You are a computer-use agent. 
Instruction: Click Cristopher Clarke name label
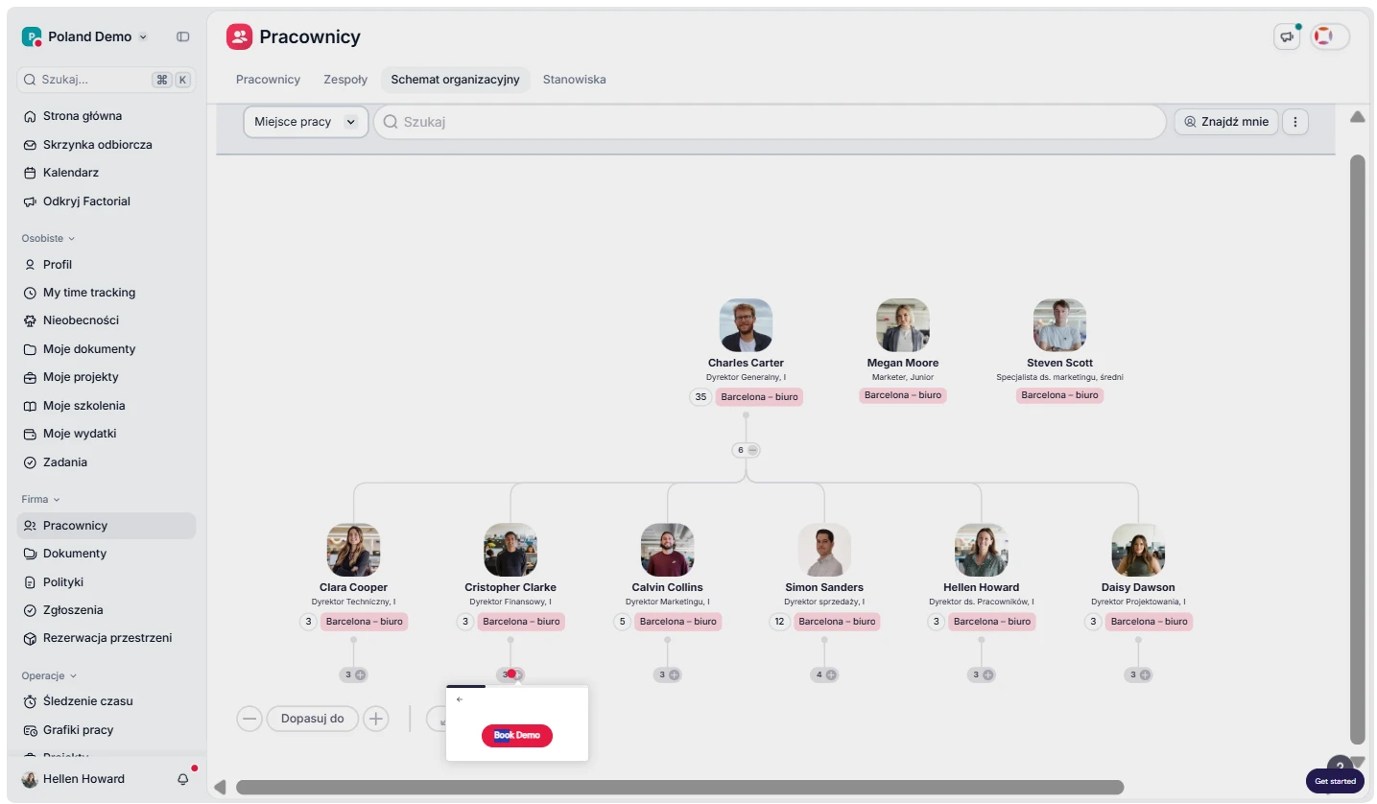coord(510,587)
